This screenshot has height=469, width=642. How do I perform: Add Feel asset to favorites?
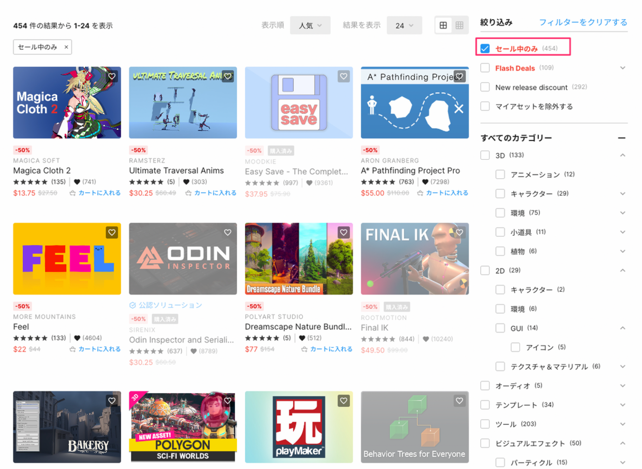coord(112,232)
